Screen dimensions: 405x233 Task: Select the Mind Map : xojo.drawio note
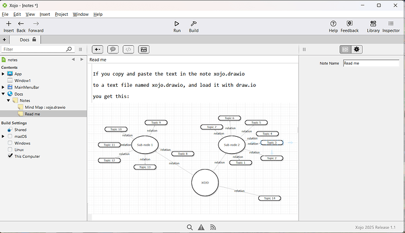(45, 107)
